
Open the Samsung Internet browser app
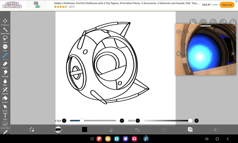pos(126,139)
